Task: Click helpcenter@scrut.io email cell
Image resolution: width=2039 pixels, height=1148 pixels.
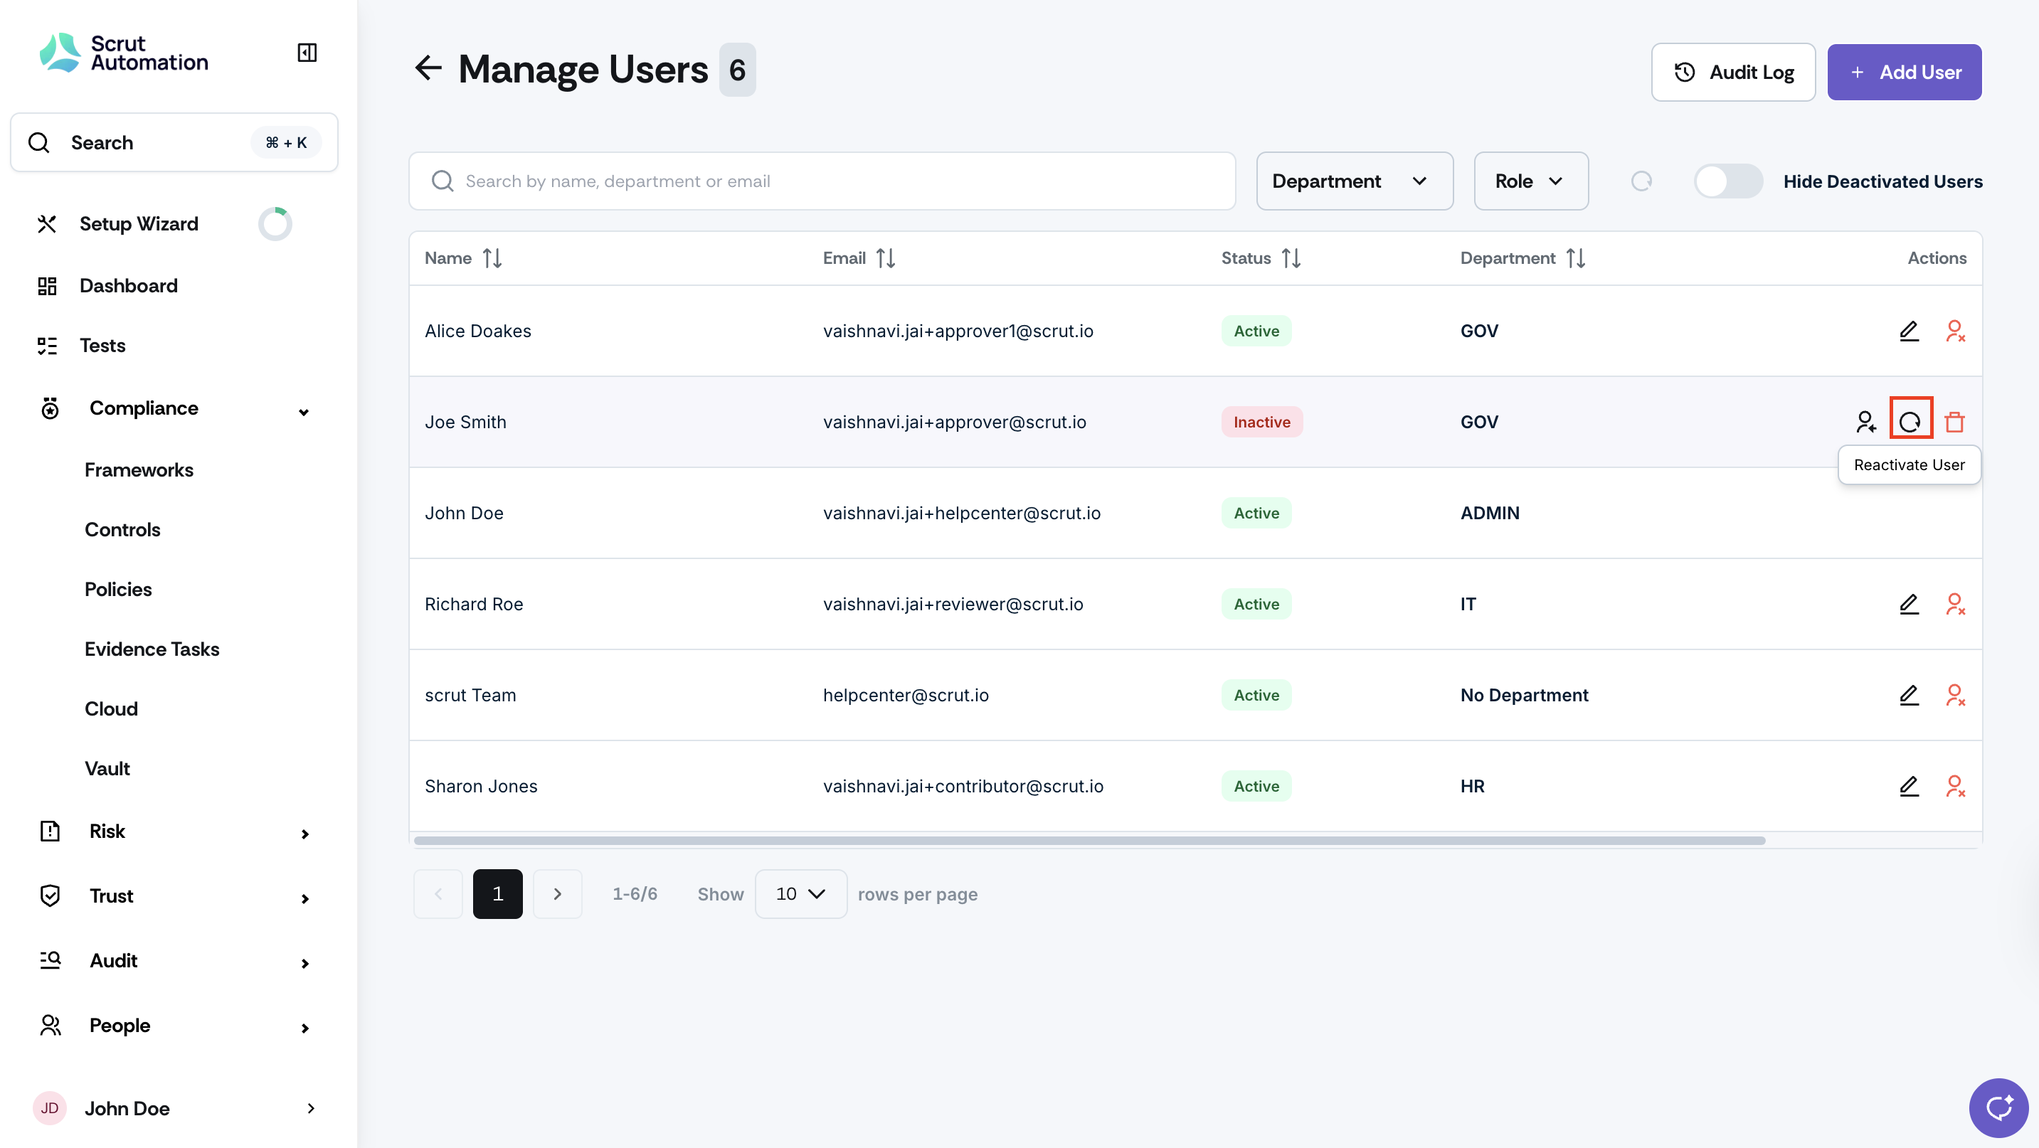Action: point(906,695)
